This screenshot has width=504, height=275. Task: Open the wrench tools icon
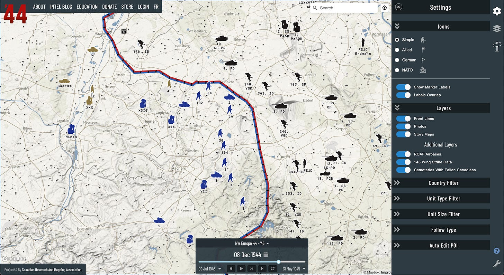click(x=497, y=264)
